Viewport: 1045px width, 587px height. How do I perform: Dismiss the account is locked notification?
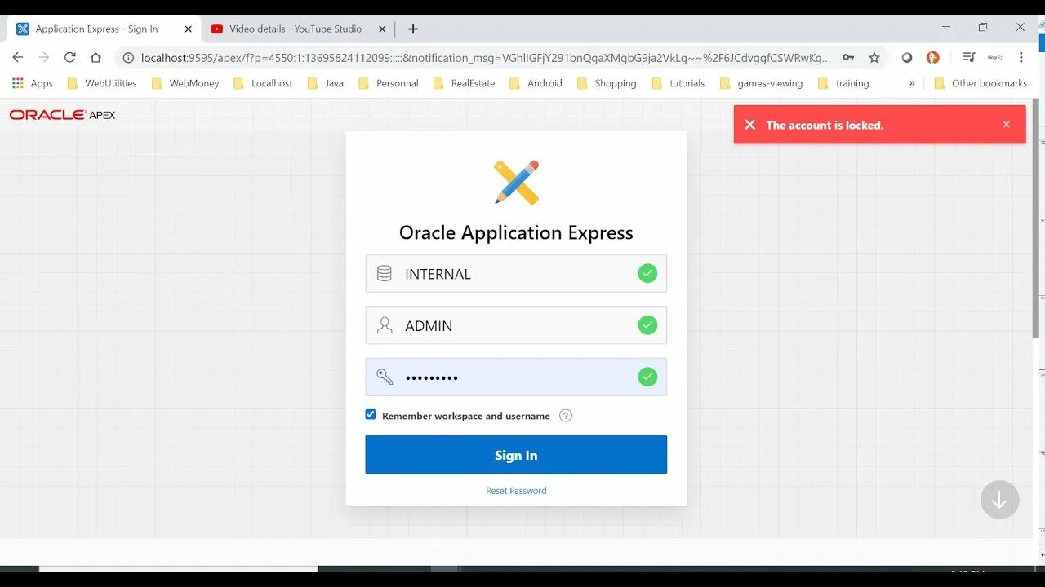click(x=1007, y=125)
